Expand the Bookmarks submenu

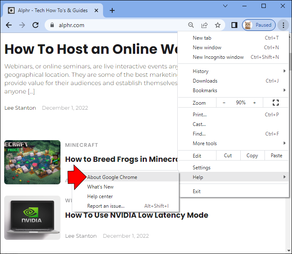tap(233, 91)
